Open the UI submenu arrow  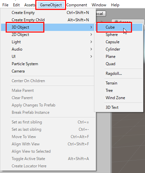(91, 57)
